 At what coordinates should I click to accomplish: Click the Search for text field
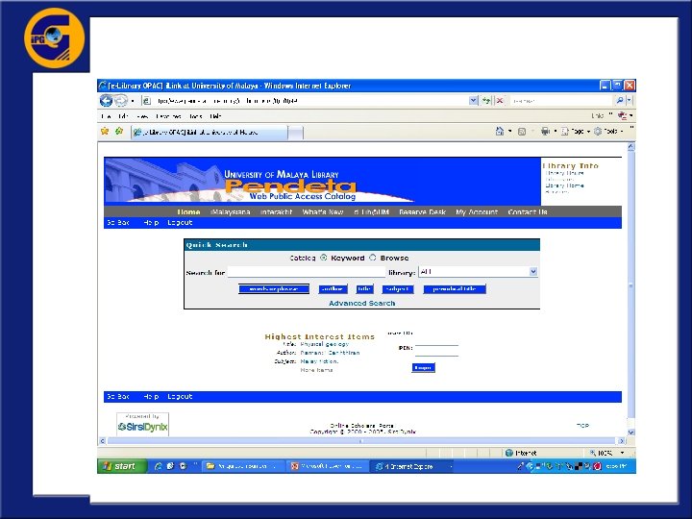[307, 272]
